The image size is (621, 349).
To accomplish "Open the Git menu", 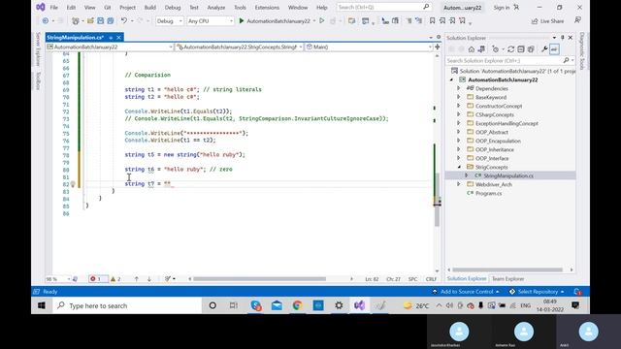I will pyautogui.click(x=108, y=8).
